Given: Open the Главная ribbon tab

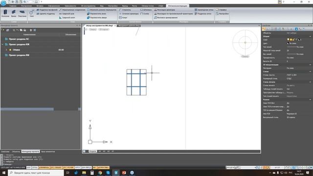Looking at the screenshot, I should pos(13,6).
